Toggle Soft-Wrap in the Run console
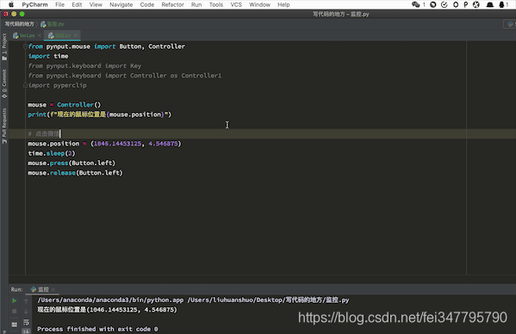 tap(26, 322)
